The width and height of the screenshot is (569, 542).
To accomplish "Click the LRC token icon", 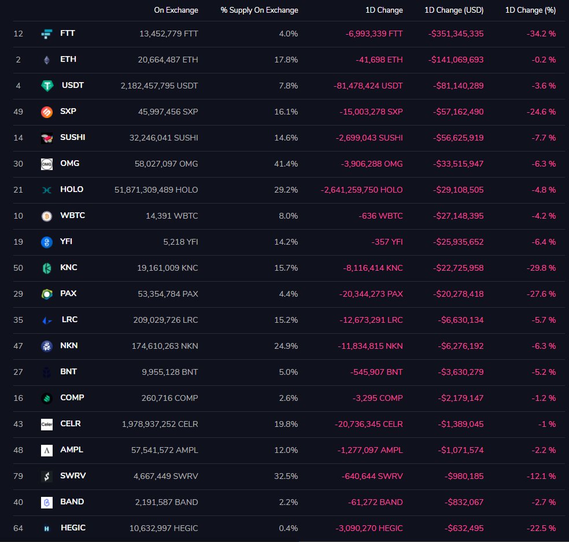I will click(47, 320).
